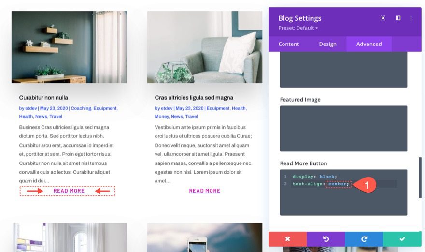This screenshot has height=252, width=425.
Task: Switch to the Design tab
Action: pyautogui.click(x=327, y=44)
